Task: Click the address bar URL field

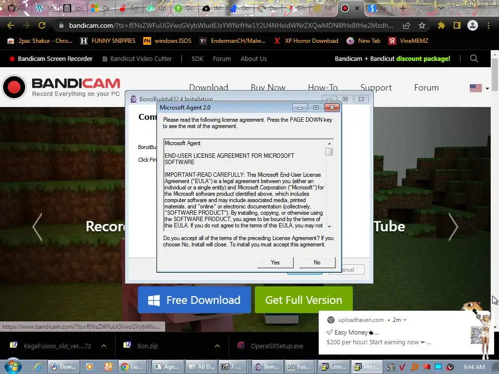Action: click(x=231, y=25)
